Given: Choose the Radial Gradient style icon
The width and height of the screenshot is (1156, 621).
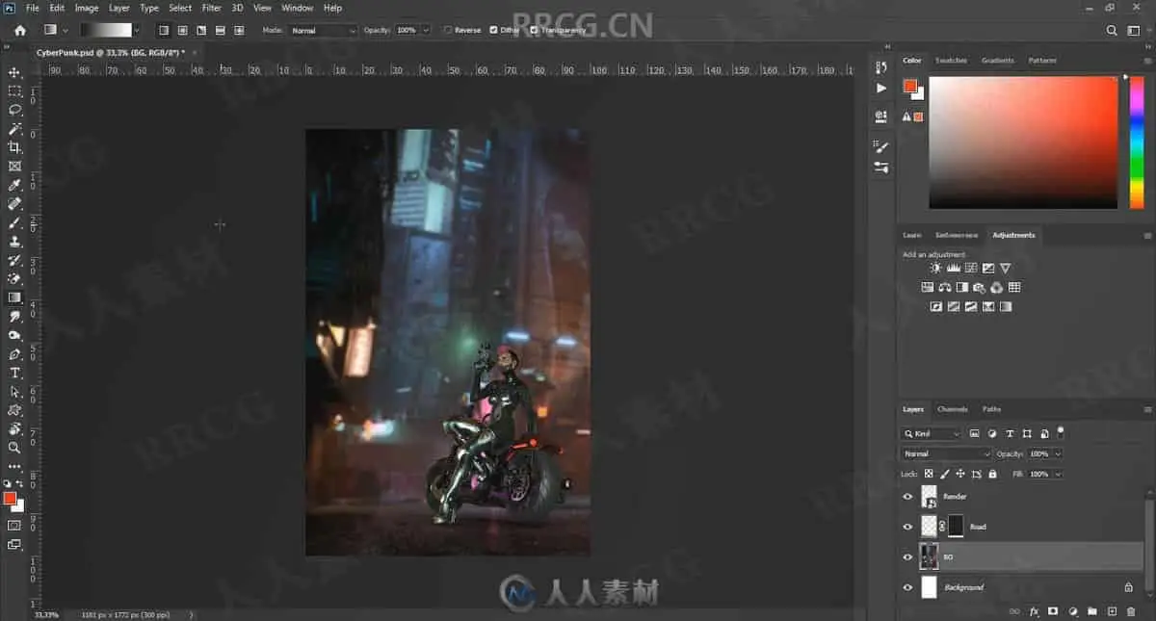Looking at the screenshot, I should [x=182, y=30].
